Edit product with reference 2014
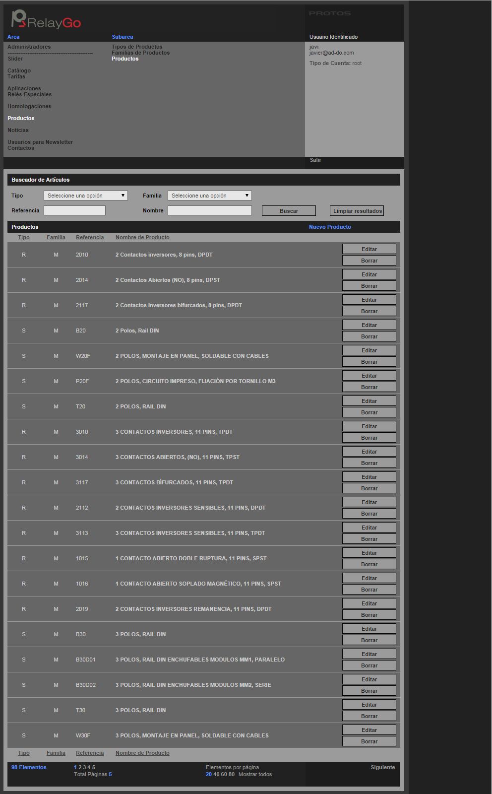Image resolution: width=492 pixels, height=794 pixels. pos(369,274)
